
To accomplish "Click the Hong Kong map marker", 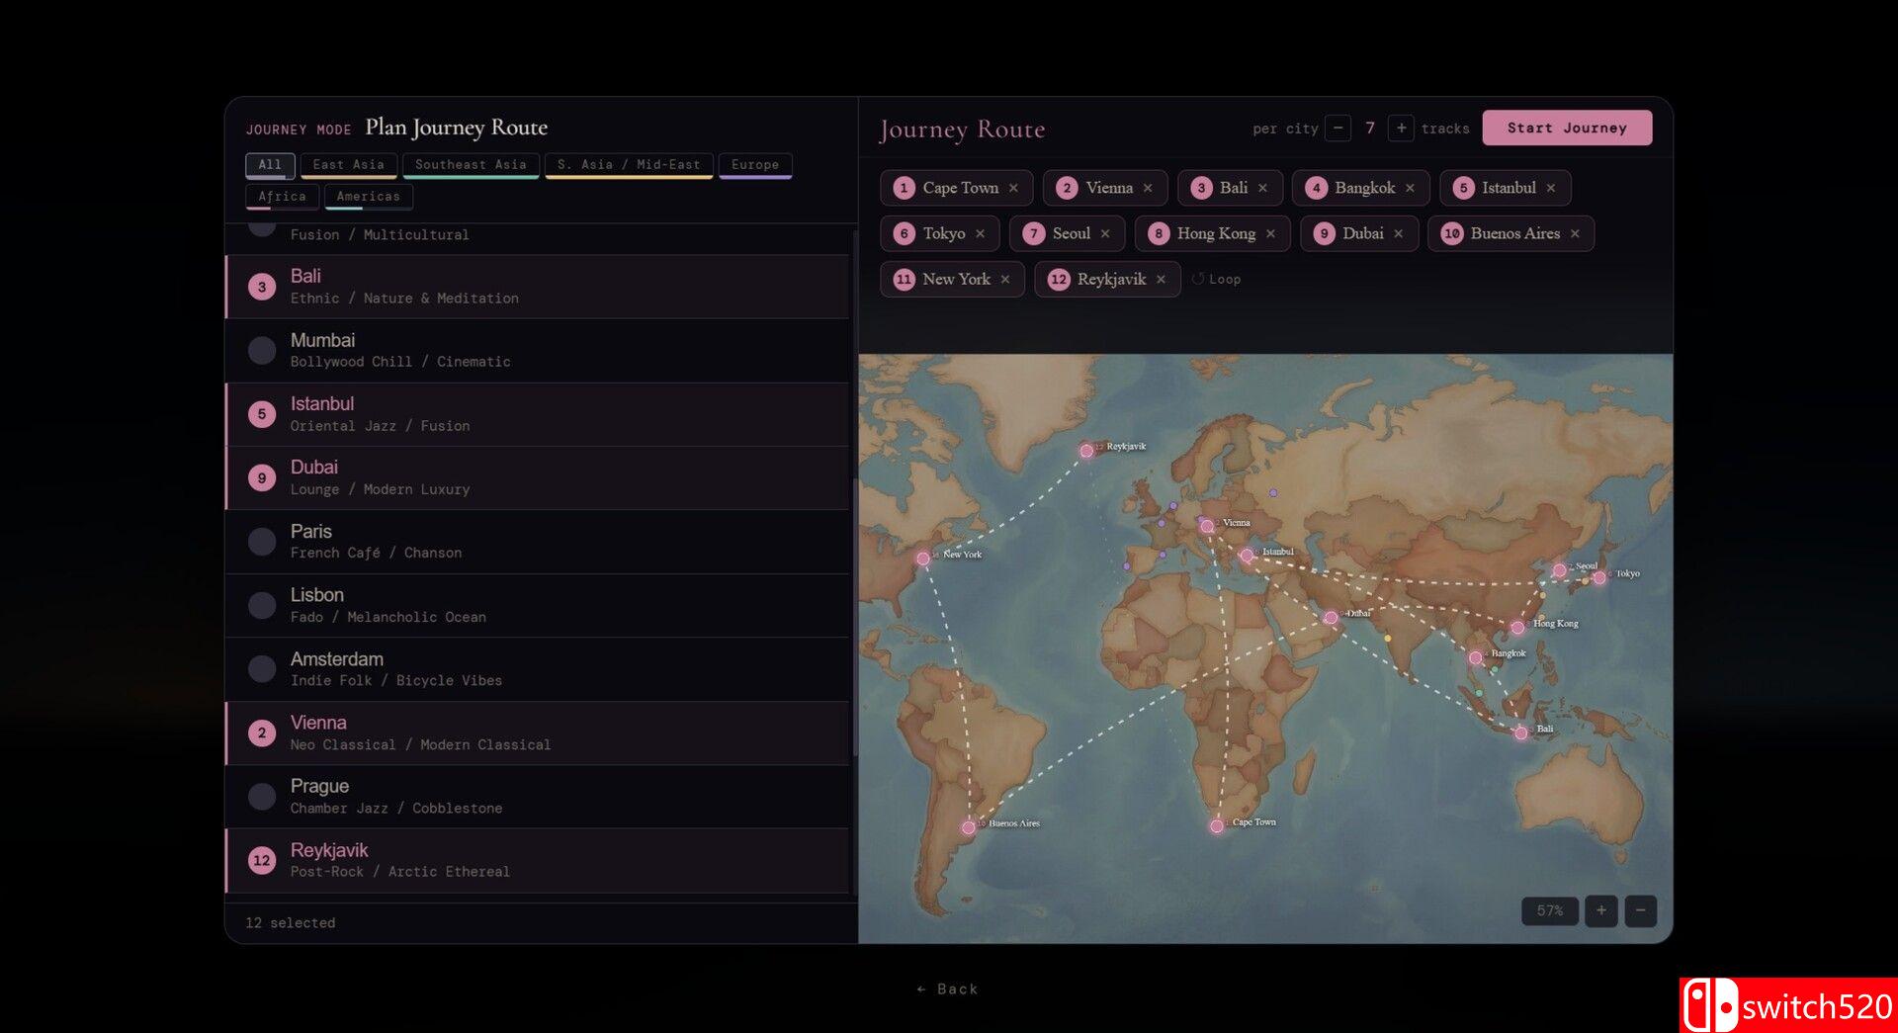I will pyautogui.click(x=1517, y=628).
